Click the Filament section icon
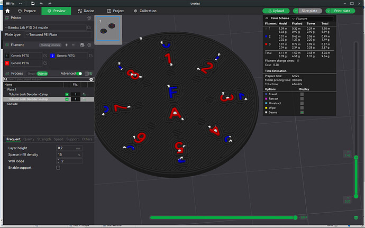Viewport: 365px width, 228px height. pyautogui.click(x=7, y=45)
